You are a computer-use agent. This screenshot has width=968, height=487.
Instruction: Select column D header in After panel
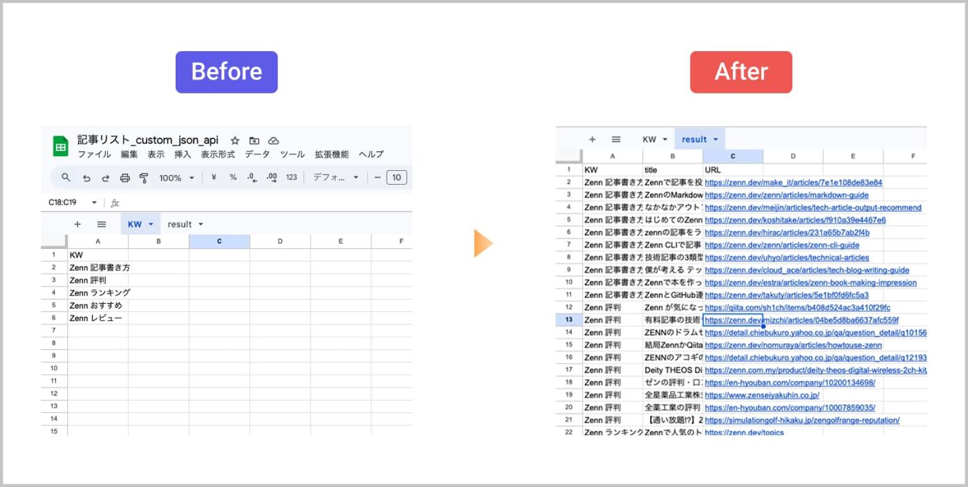(793, 156)
